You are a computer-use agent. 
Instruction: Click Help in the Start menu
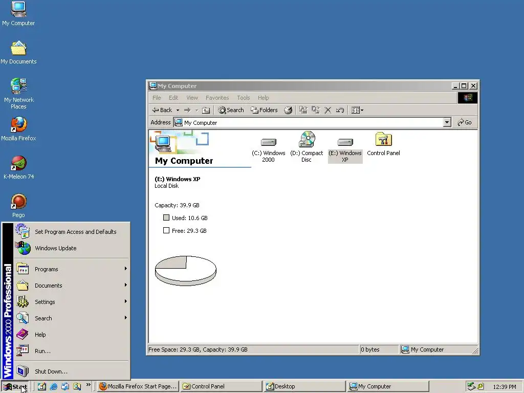(x=73, y=335)
